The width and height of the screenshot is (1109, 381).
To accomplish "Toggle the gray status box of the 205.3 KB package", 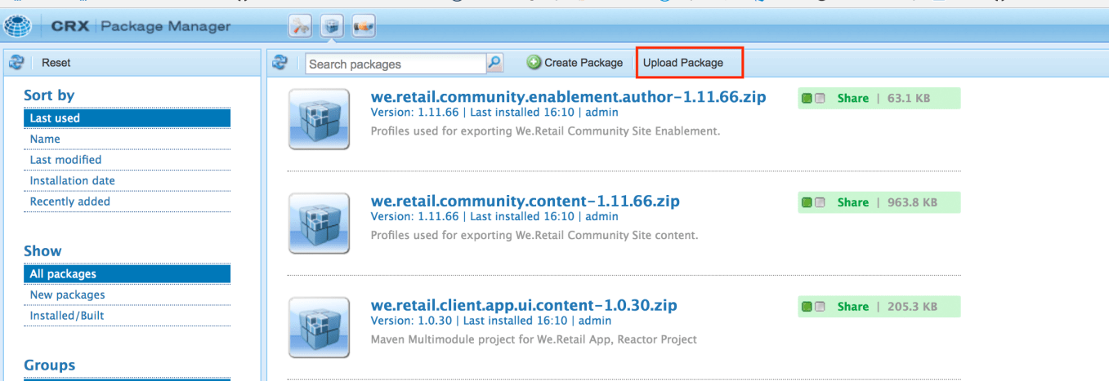I will click(x=820, y=307).
